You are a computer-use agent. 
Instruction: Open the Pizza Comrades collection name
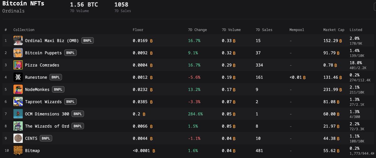(x=42, y=65)
